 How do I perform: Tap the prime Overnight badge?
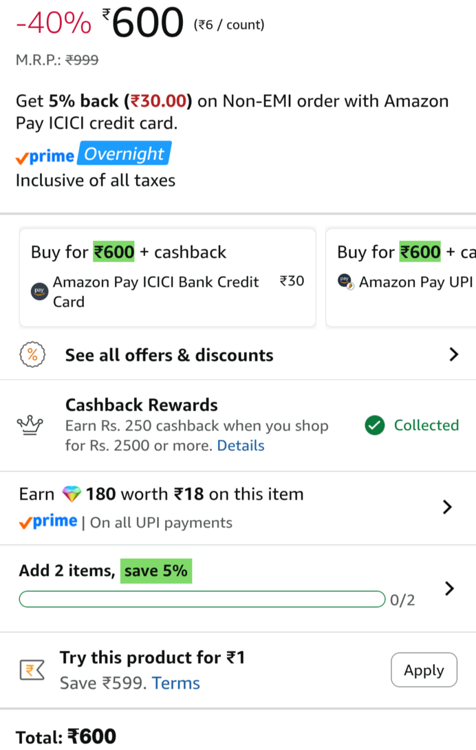point(94,154)
